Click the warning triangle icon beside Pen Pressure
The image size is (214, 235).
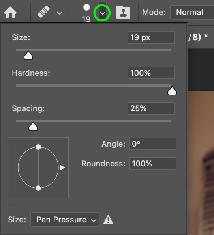[x=108, y=220]
